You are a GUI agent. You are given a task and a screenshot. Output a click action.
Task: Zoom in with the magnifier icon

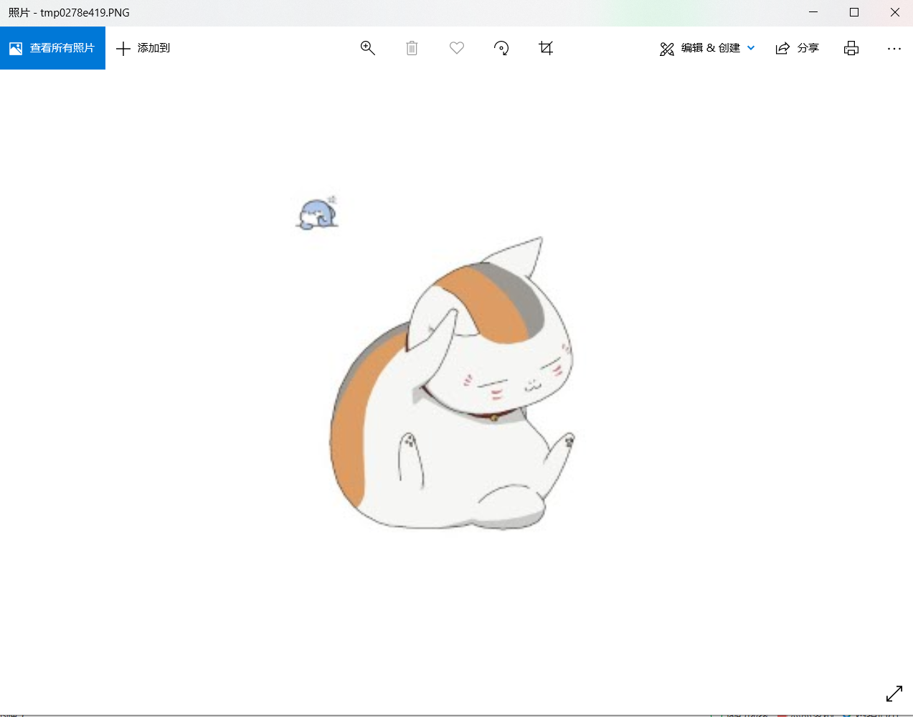pyautogui.click(x=368, y=48)
